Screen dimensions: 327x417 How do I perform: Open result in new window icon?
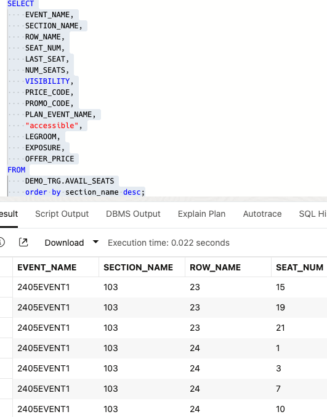click(23, 242)
